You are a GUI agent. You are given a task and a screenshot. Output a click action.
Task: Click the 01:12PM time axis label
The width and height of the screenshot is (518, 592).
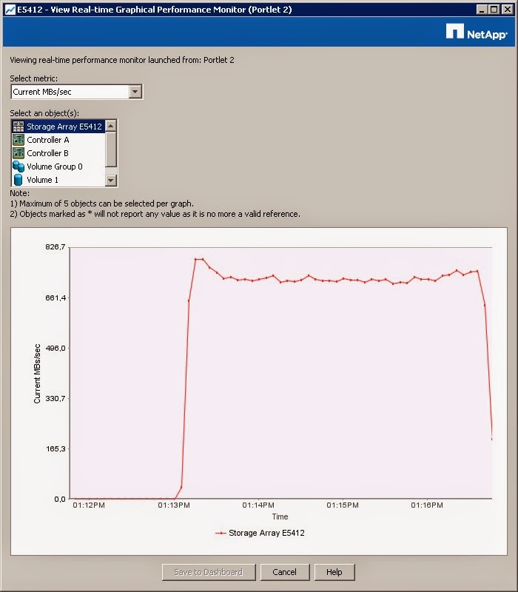pos(89,505)
